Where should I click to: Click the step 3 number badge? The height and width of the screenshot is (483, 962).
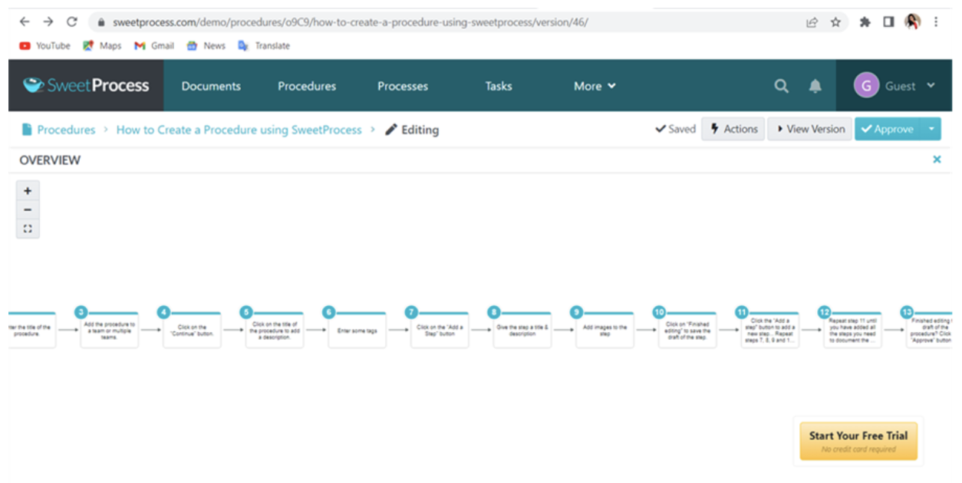tap(81, 312)
